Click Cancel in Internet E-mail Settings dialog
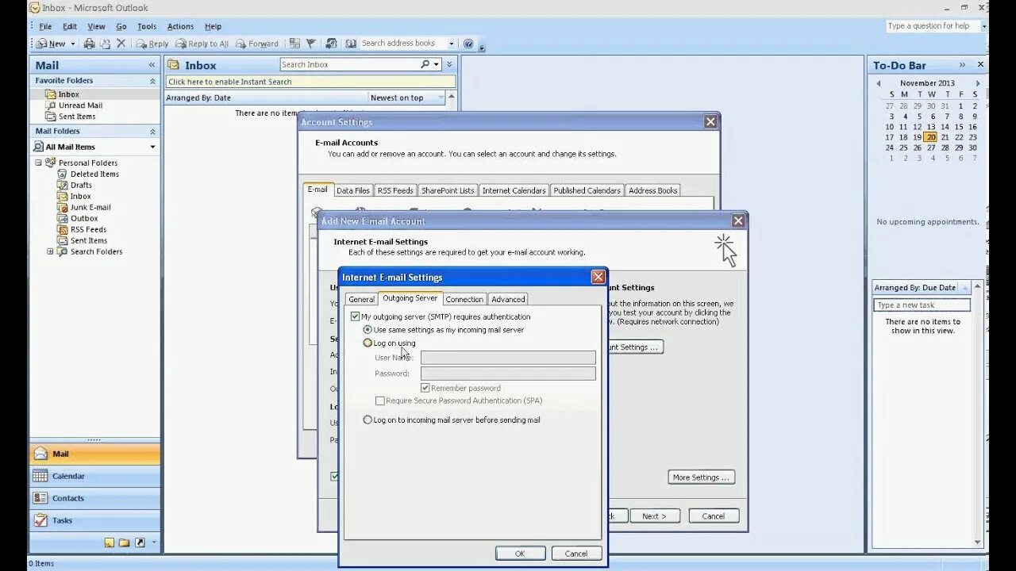 point(576,554)
